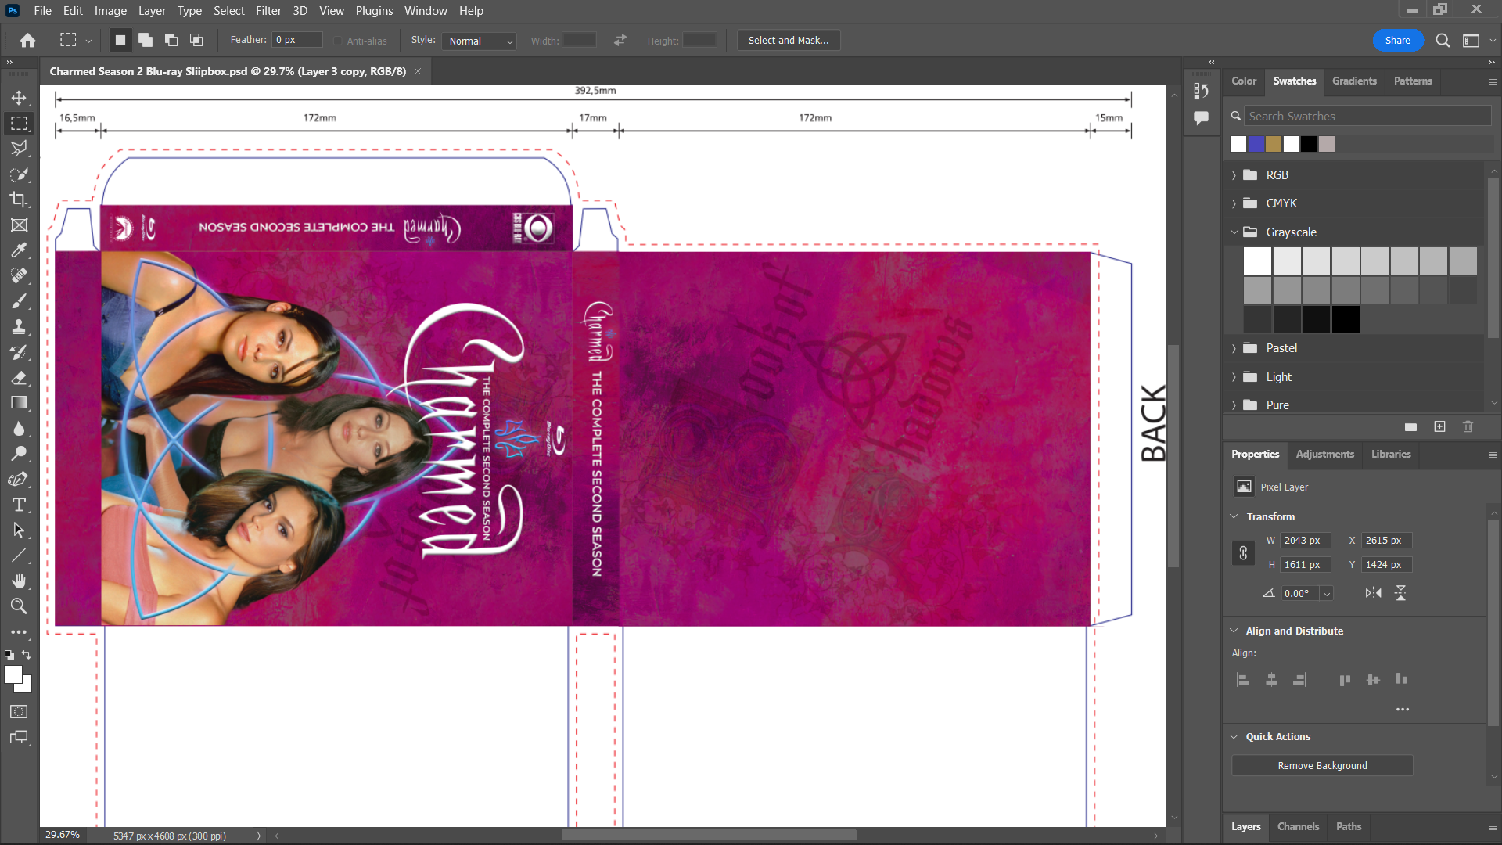The height and width of the screenshot is (845, 1502).
Task: Pick the tan recent swatch
Action: tap(1274, 144)
